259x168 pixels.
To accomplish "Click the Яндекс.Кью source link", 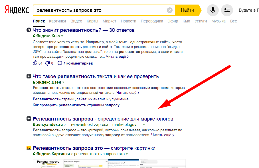I will pyautogui.click(x=48, y=36).
